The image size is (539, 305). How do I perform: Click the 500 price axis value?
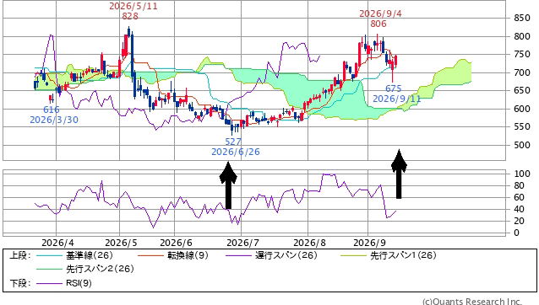tap(522, 145)
